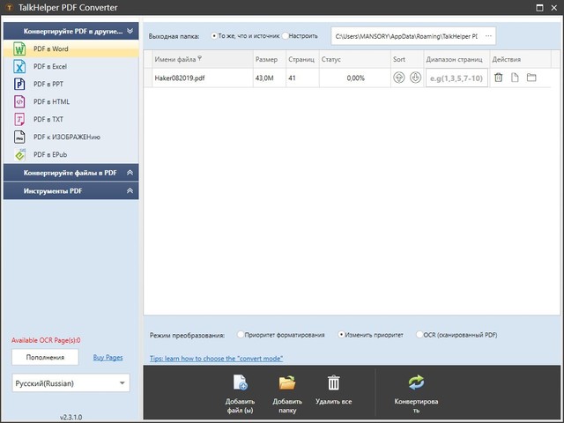Open output folder icon in Actions column

(x=531, y=78)
